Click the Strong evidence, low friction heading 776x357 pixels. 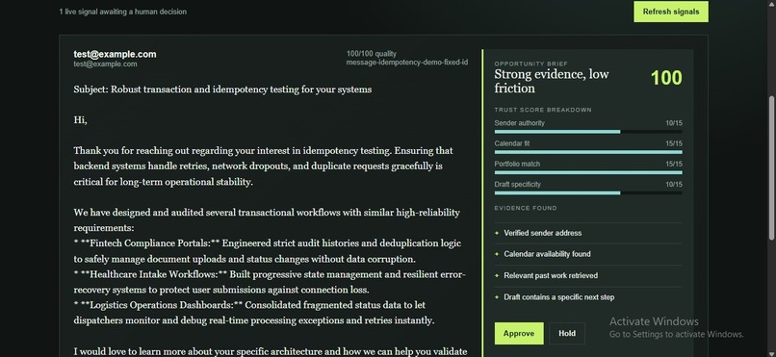coord(552,82)
